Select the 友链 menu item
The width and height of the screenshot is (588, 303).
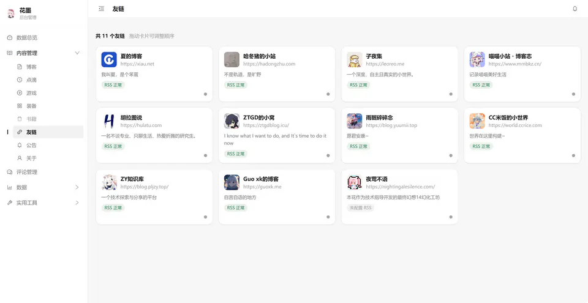[x=48, y=132]
